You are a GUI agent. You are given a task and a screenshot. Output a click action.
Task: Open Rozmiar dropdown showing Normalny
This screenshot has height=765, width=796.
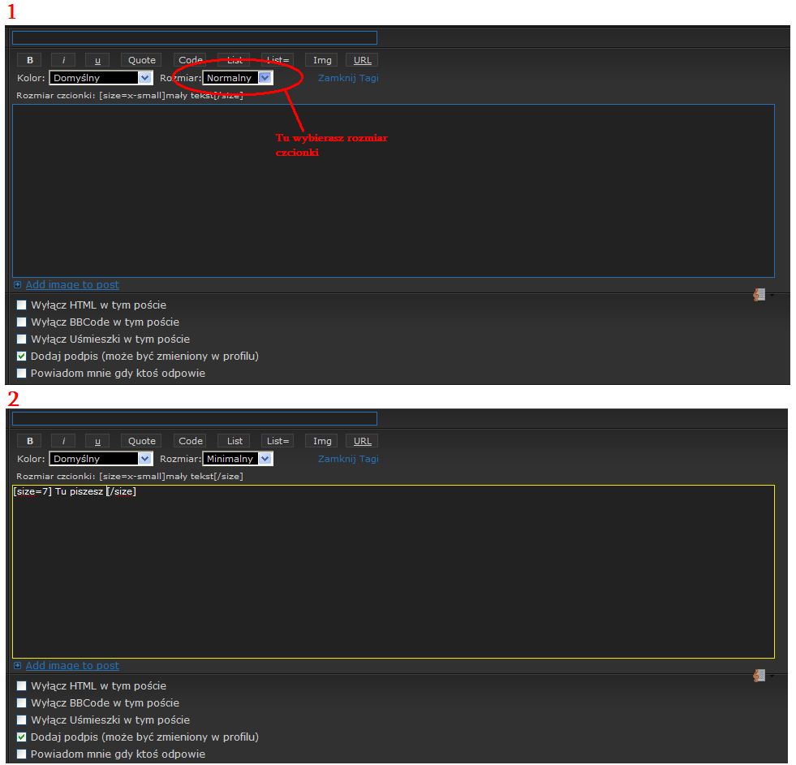point(238,78)
